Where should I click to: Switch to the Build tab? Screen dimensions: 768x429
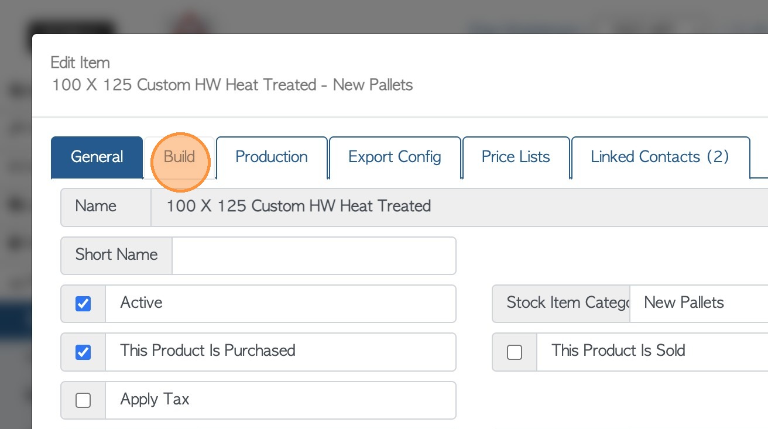pyautogui.click(x=179, y=157)
